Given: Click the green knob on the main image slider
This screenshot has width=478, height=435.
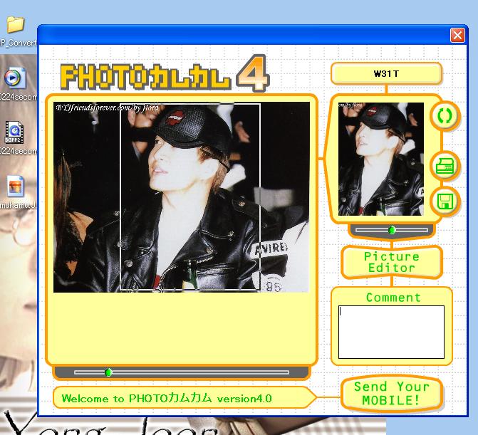Looking at the screenshot, I should pyautogui.click(x=108, y=372).
